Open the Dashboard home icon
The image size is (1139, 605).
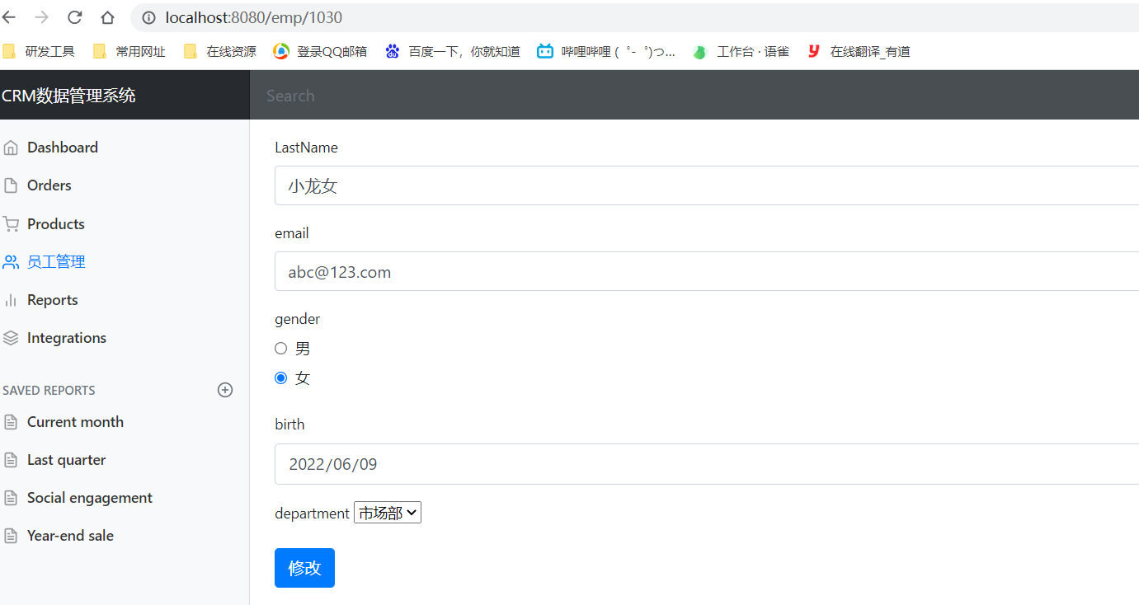coord(12,147)
